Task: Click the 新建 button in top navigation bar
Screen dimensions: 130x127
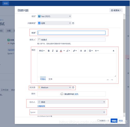Action: click(6, 3)
